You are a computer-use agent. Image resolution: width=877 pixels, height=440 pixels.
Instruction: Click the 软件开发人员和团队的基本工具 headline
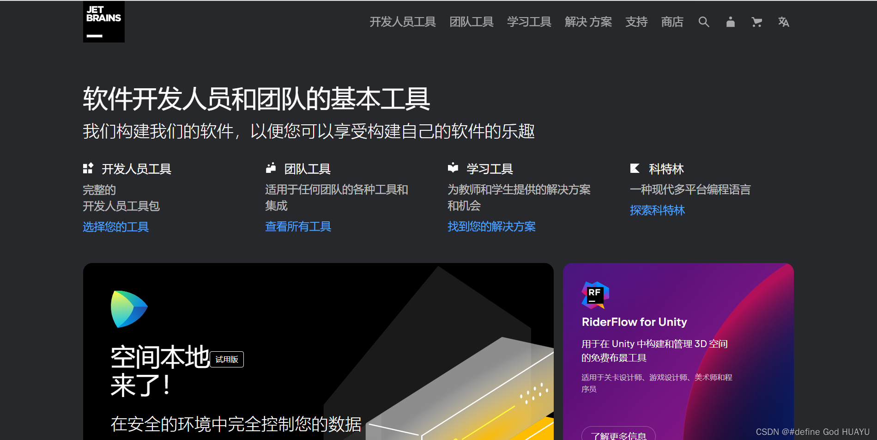click(x=256, y=99)
